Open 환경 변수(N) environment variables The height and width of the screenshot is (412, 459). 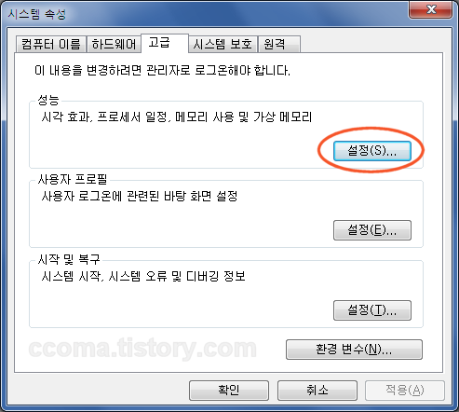coord(354,350)
